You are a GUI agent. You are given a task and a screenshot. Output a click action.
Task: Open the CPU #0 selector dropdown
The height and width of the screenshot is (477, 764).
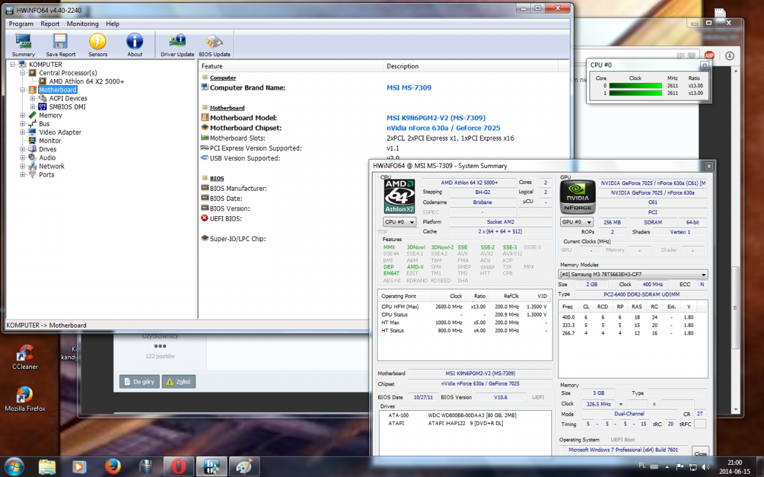tap(400, 222)
